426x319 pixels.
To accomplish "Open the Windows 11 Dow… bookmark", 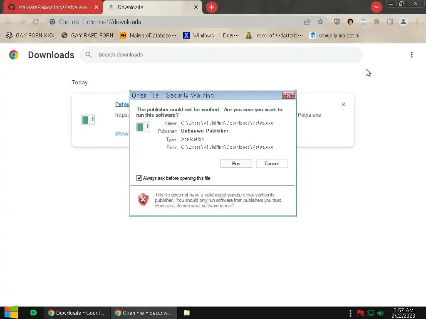I will pyautogui.click(x=211, y=36).
